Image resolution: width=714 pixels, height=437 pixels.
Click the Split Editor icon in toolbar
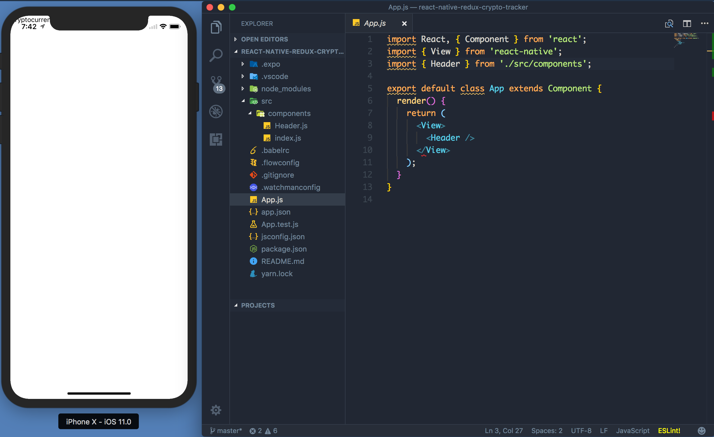coord(687,24)
